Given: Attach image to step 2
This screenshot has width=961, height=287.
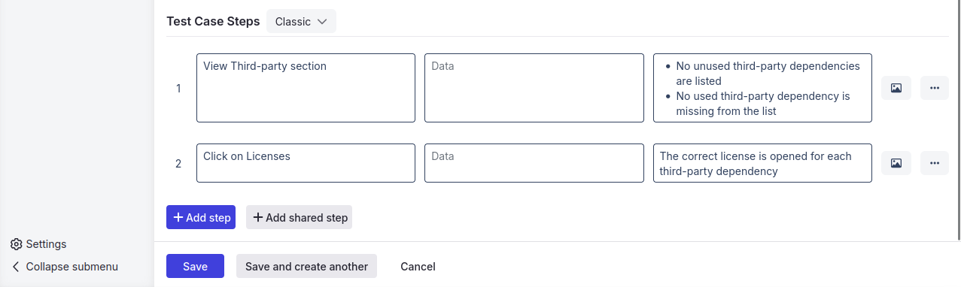Looking at the screenshot, I should click(896, 163).
